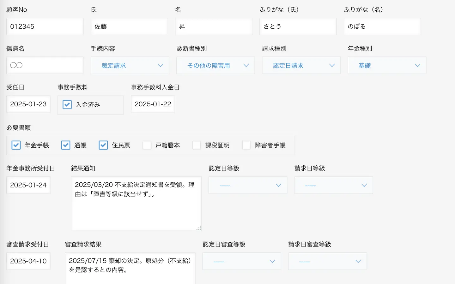Image resolution: width=455 pixels, height=284 pixels.
Task: Tick the 障害者手帳 checkbox
Action: (x=246, y=145)
